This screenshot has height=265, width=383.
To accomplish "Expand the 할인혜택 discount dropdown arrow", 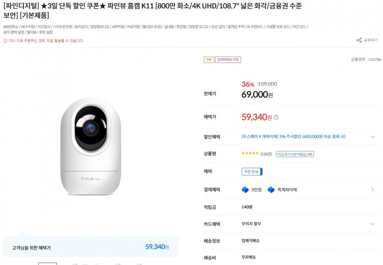I will click(x=372, y=137).
